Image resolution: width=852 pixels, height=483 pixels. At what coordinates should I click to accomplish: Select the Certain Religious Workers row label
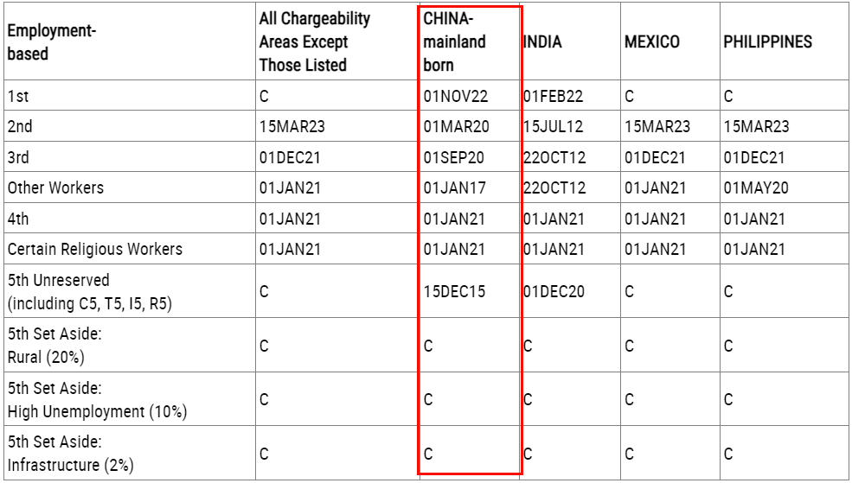(x=95, y=249)
